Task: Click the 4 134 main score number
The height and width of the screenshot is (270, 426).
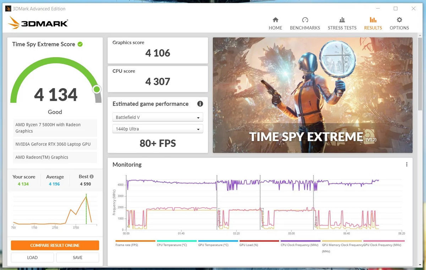Action: click(56, 95)
